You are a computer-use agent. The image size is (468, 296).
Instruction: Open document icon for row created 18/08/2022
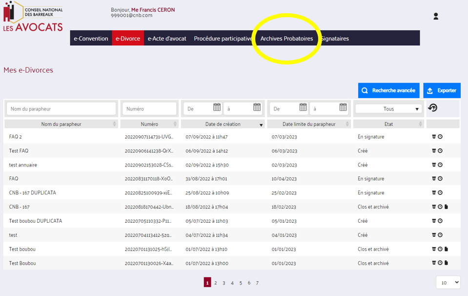pos(446,207)
